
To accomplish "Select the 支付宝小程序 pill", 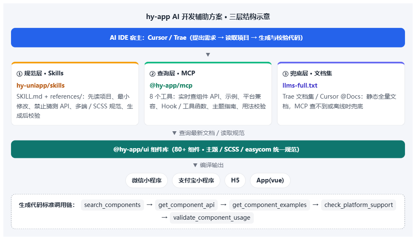I will click(196, 180).
